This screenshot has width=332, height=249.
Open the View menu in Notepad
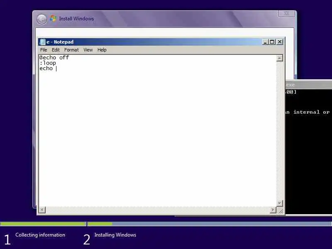point(88,50)
